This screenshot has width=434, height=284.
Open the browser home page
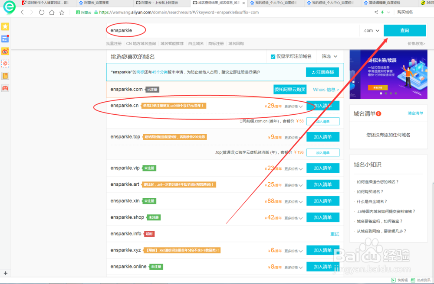click(52, 13)
